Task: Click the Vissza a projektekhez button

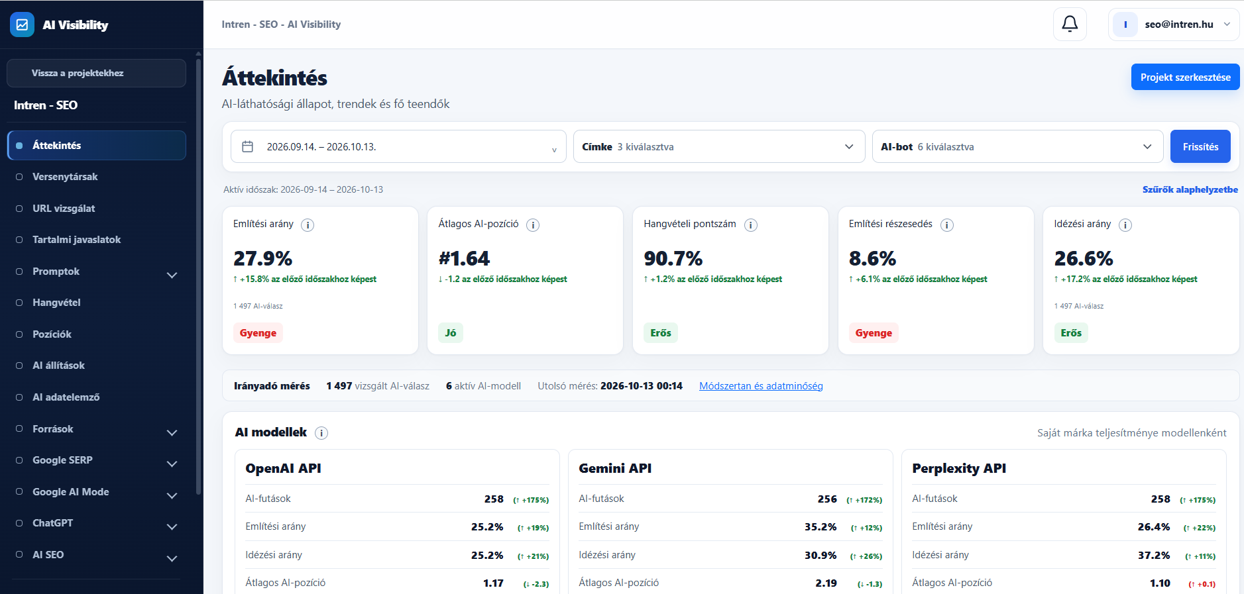Action: pos(97,73)
